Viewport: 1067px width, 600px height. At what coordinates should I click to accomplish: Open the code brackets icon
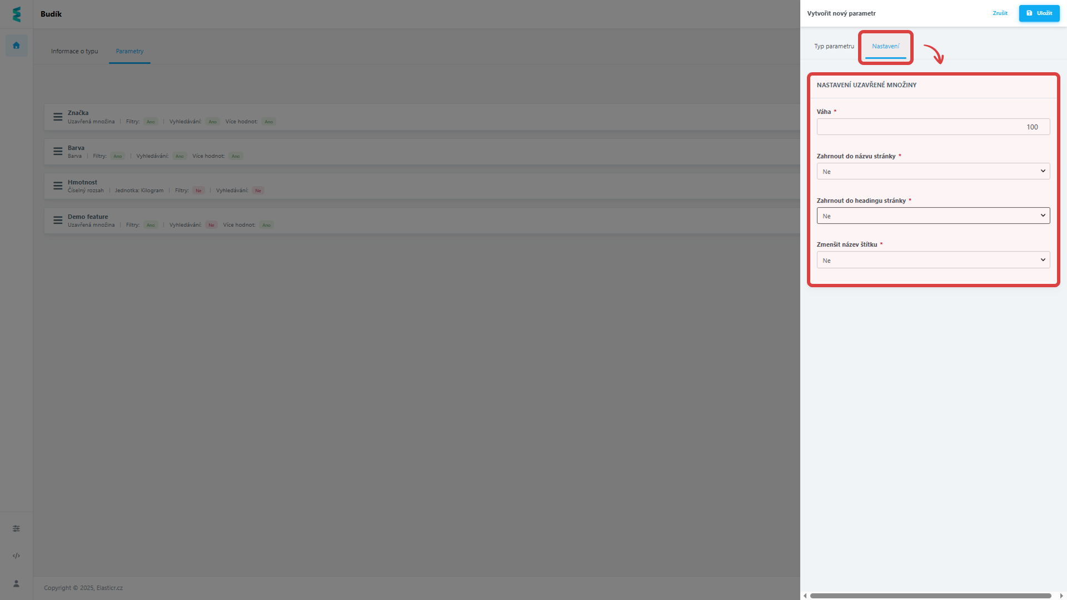click(16, 556)
